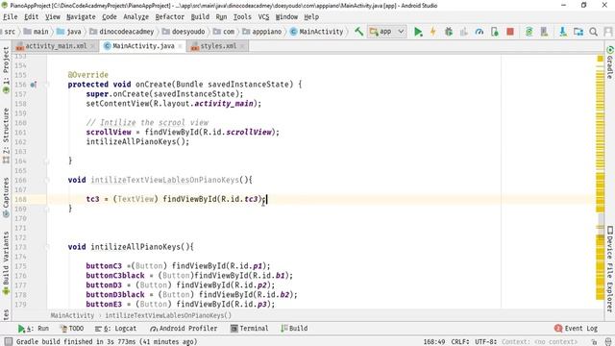Attach debugger to Android process icon

point(495,32)
